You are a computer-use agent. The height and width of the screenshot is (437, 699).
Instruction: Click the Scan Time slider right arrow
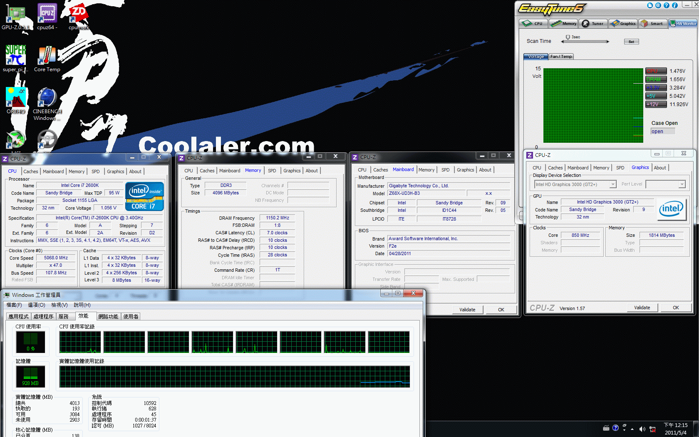coord(608,42)
